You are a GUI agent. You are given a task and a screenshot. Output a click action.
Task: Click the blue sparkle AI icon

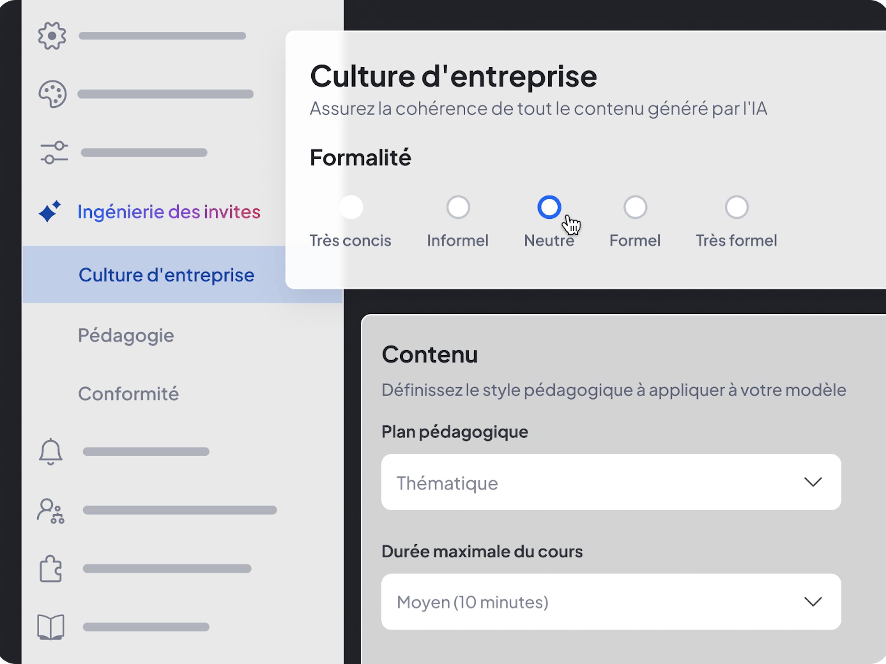click(x=50, y=211)
